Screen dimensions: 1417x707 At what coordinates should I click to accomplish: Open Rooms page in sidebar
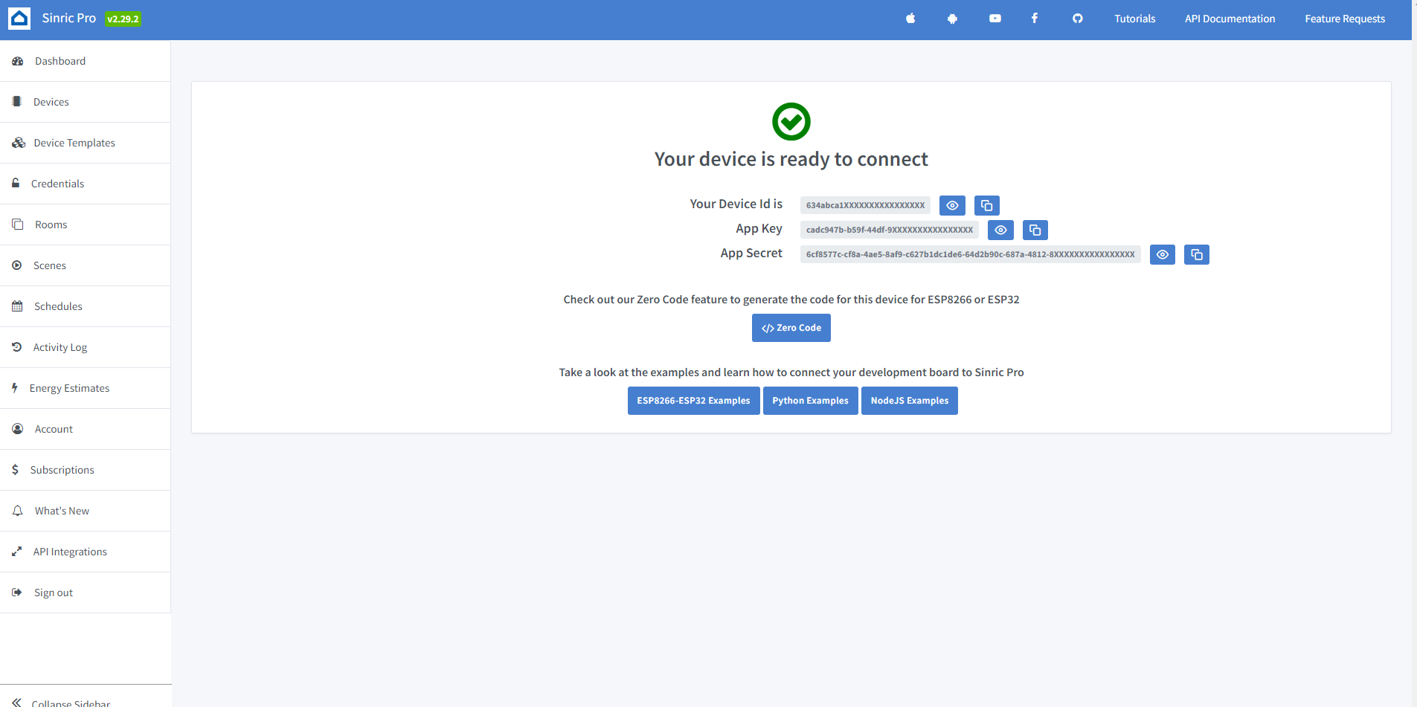[86, 225]
